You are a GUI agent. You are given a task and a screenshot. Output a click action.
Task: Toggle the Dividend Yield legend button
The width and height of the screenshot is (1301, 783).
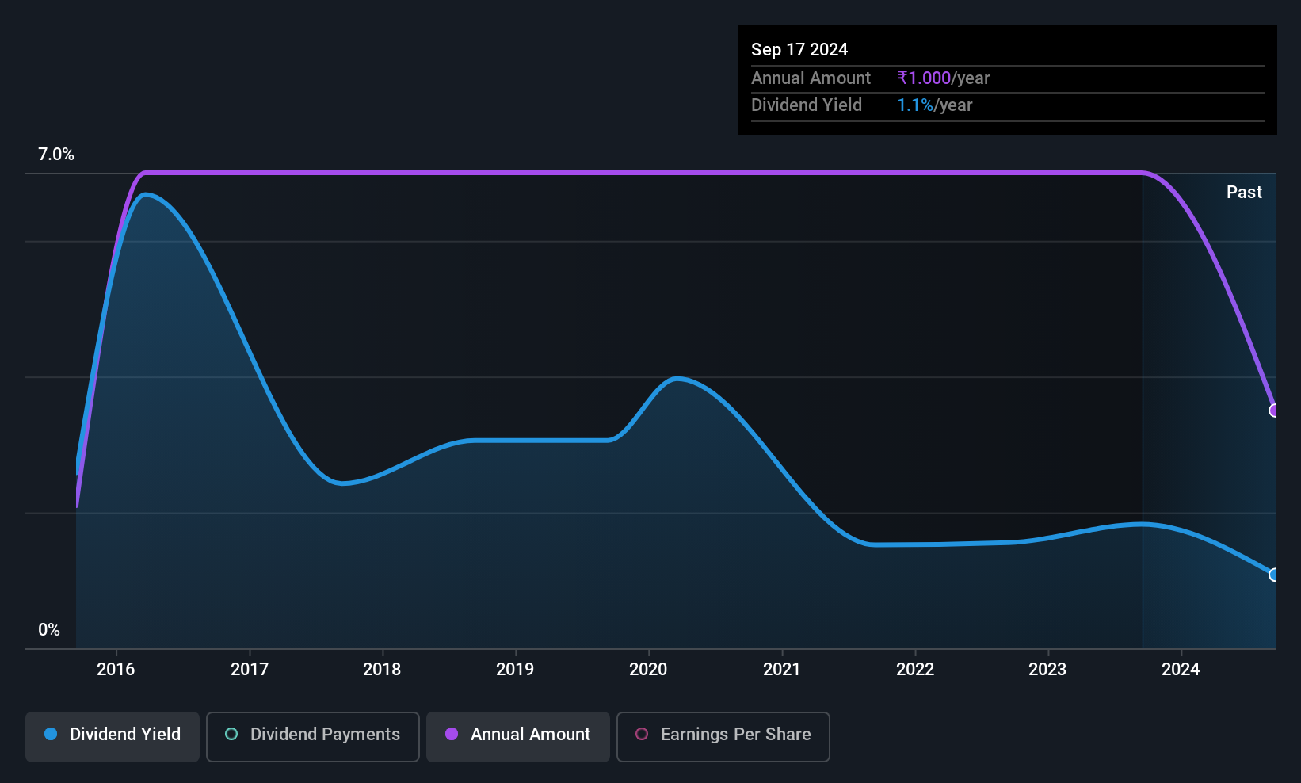point(113,736)
